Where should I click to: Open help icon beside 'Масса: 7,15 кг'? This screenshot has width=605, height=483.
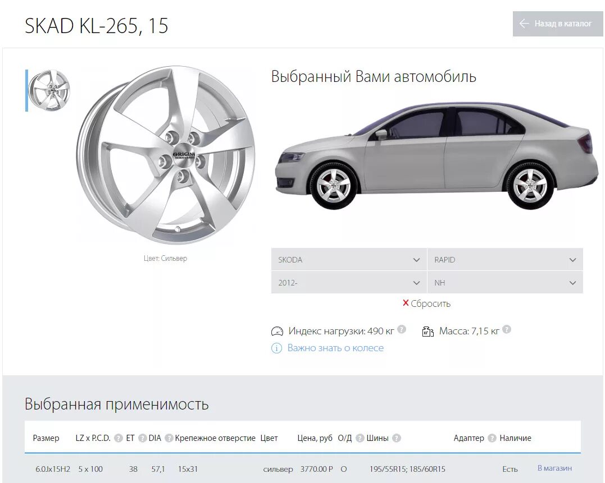tap(507, 329)
